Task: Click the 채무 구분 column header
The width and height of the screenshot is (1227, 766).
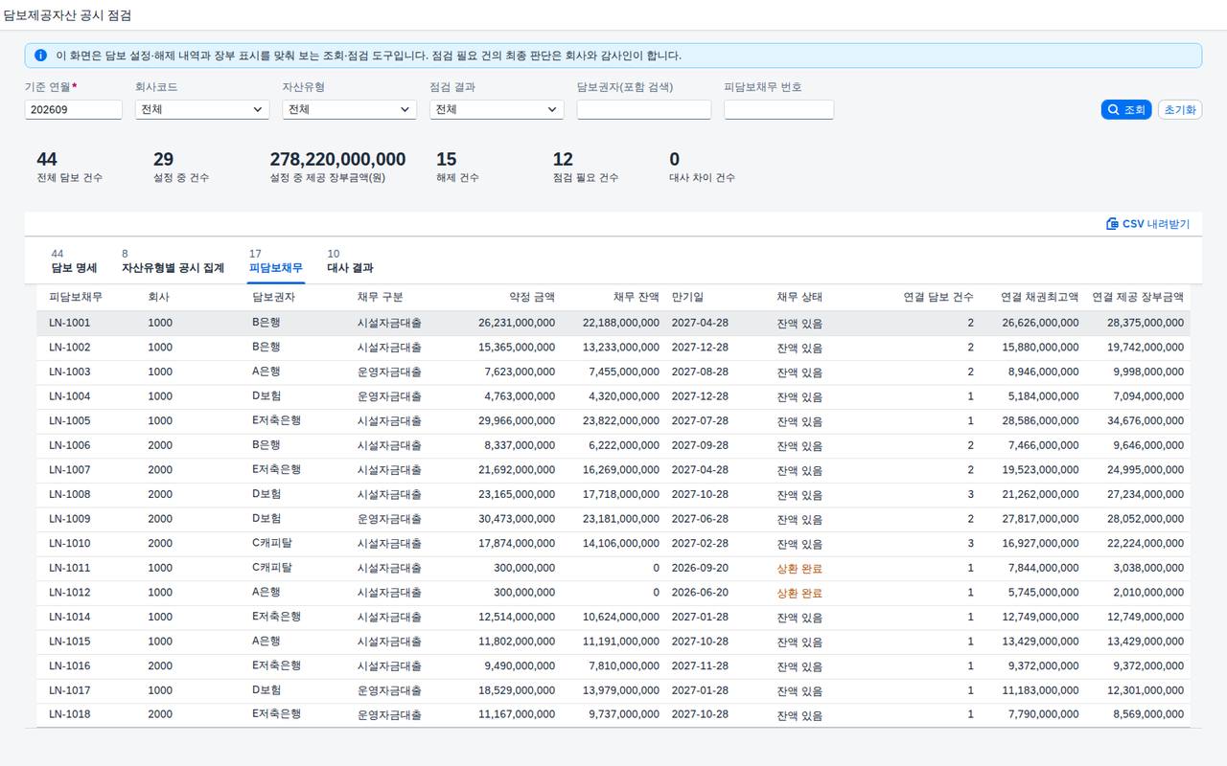Action: 381,298
